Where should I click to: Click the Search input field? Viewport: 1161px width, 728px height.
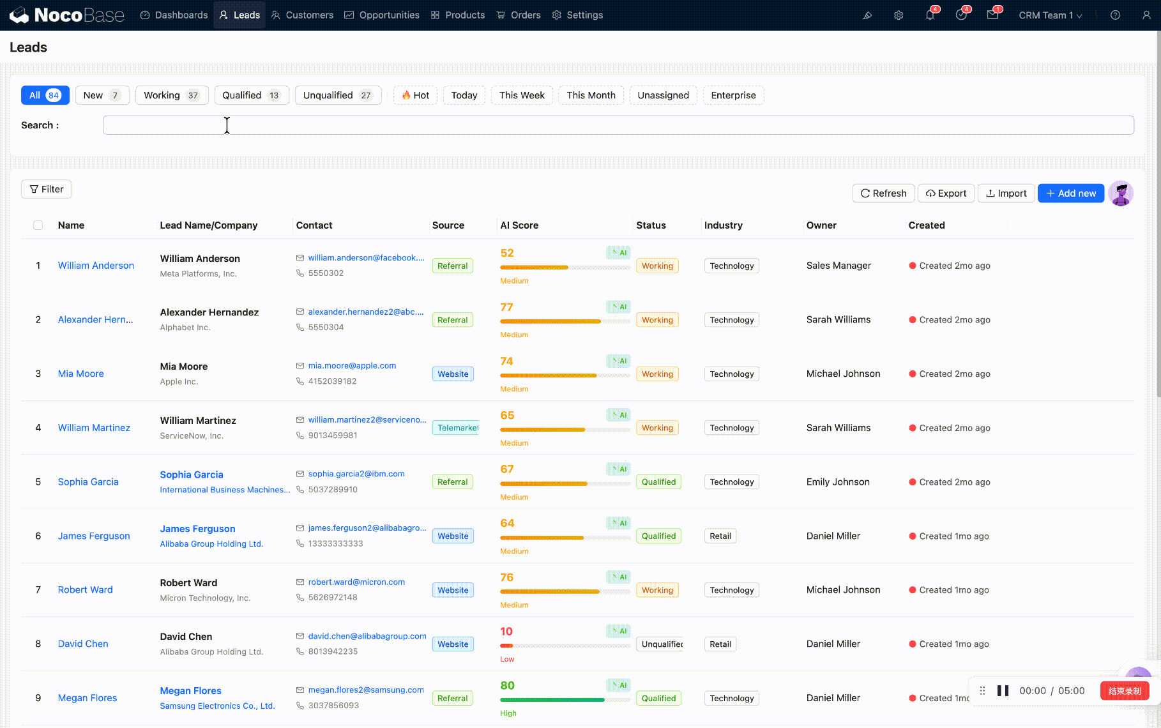pyautogui.click(x=618, y=125)
